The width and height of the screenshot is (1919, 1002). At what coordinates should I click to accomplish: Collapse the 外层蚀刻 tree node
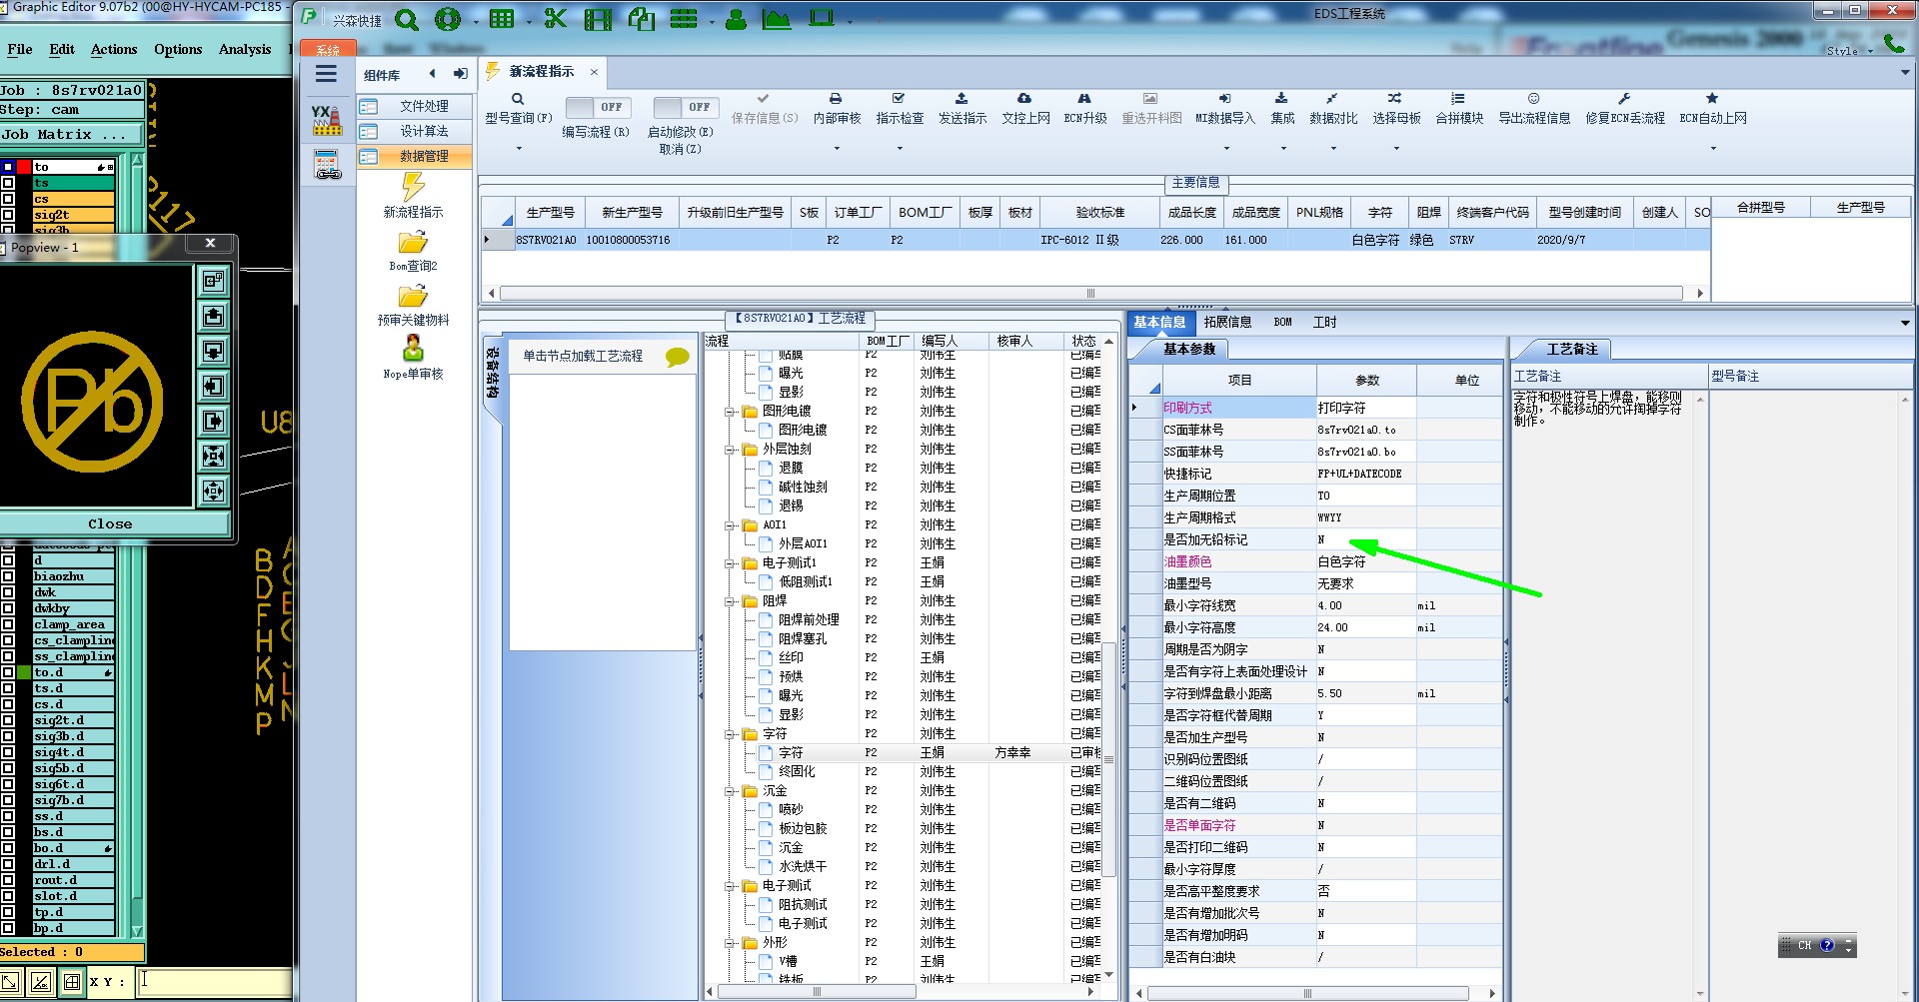(730, 450)
